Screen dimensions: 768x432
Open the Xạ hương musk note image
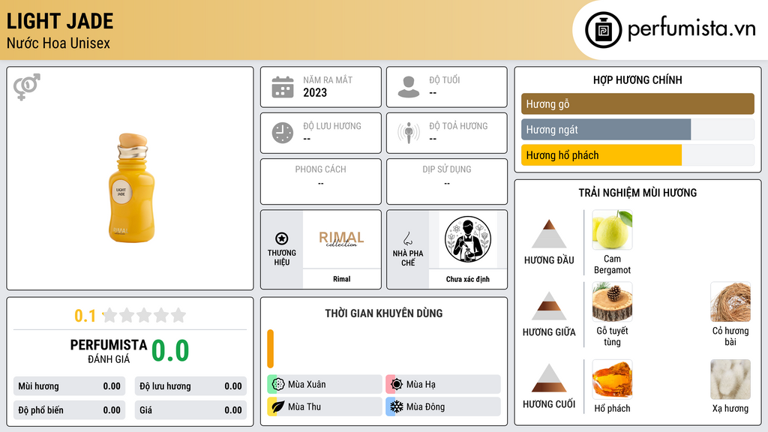730,379
